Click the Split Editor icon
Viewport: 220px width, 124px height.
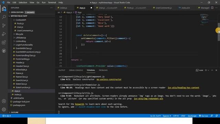[x=212, y=8]
